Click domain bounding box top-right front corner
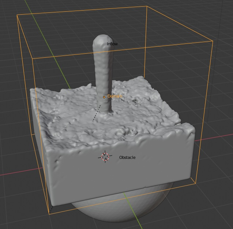The height and width of the screenshot is (229, 233). tap(213, 41)
